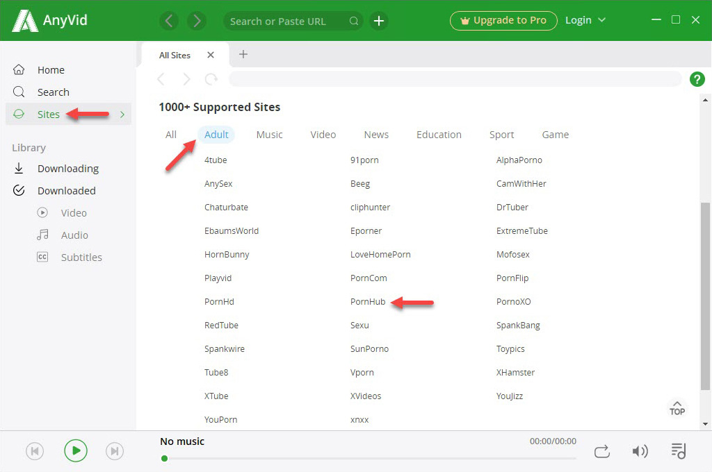The width and height of the screenshot is (712, 472).
Task: Open the Chaturbate site link
Action: tap(226, 208)
